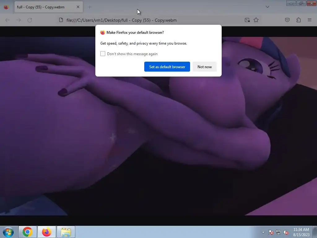This screenshot has width=317, height=238.
Task: Open the clock showing 11:34 AM
Action: 301,232
